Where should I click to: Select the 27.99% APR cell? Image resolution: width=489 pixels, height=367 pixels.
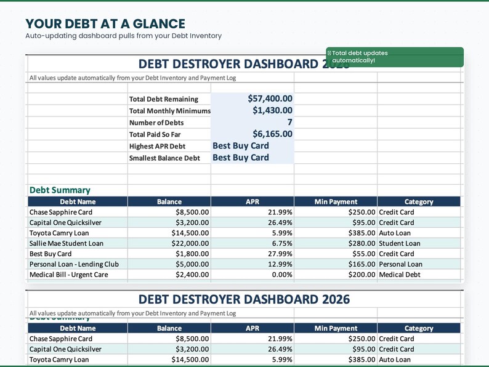pos(253,254)
